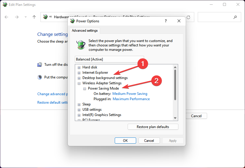Click the Edit Plan Settings title bar icon
This screenshot has width=245, height=168.
[x=5, y=4]
